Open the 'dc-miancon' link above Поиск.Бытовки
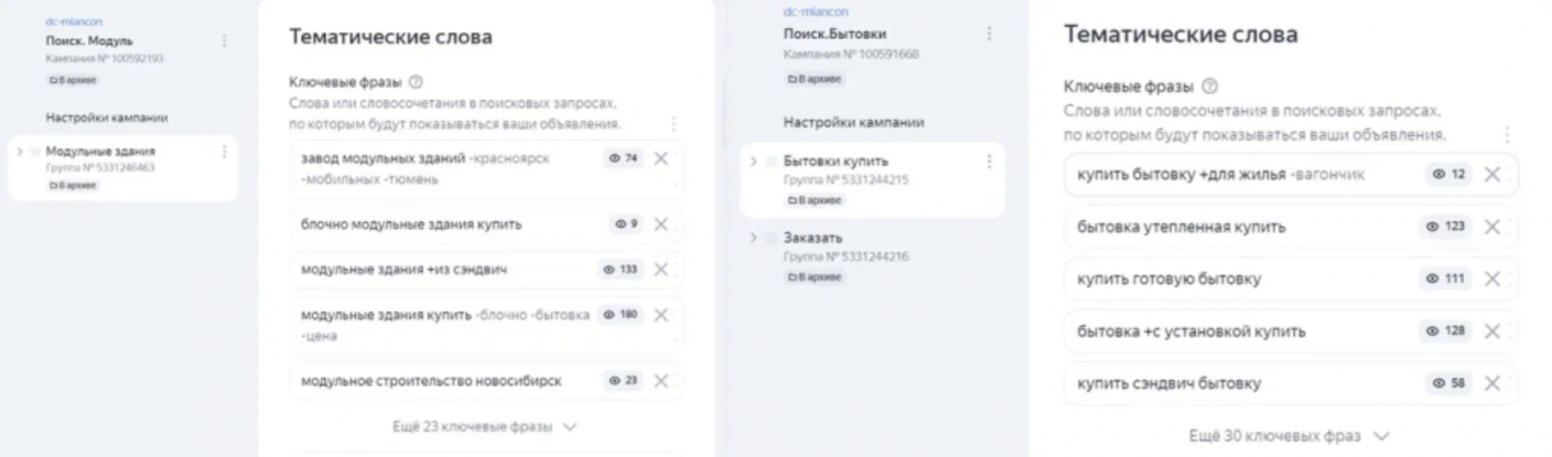The width and height of the screenshot is (1552, 457). (816, 12)
